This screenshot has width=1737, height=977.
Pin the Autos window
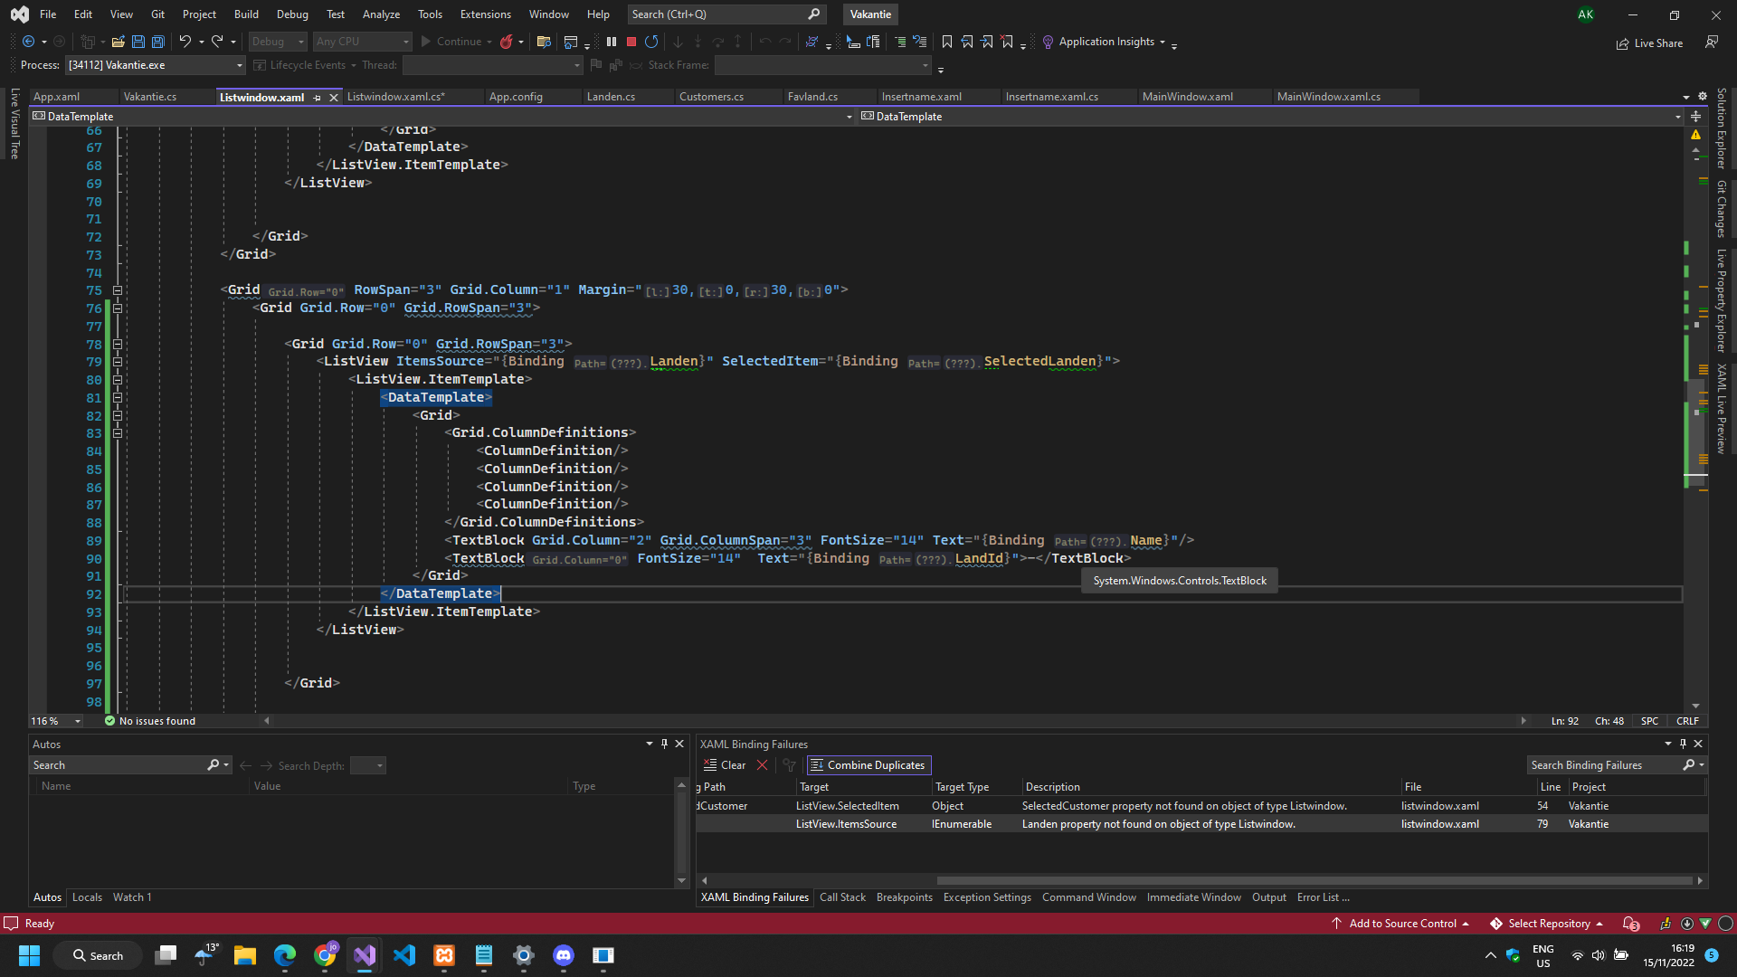point(665,744)
